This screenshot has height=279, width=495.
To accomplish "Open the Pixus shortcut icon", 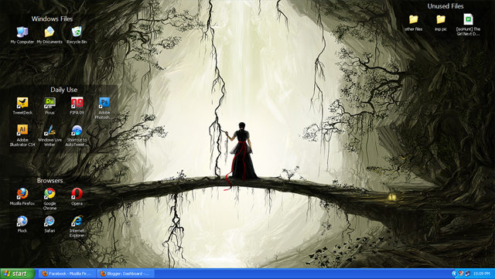I will (x=49, y=106).
